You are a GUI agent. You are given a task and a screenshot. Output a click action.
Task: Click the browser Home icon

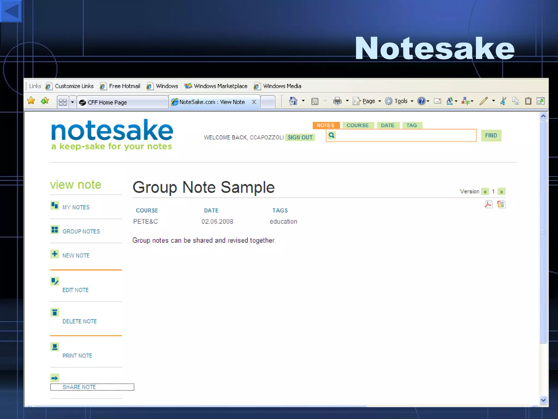[x=293, y=101]
